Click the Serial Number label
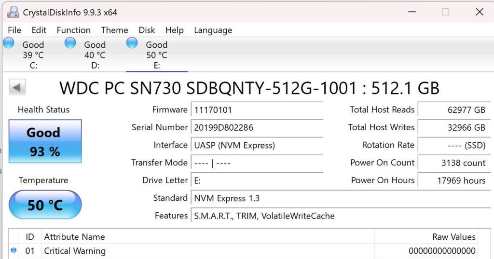Image resolution: width=494 pixels, height=259 pixels. tap(160, 127)
